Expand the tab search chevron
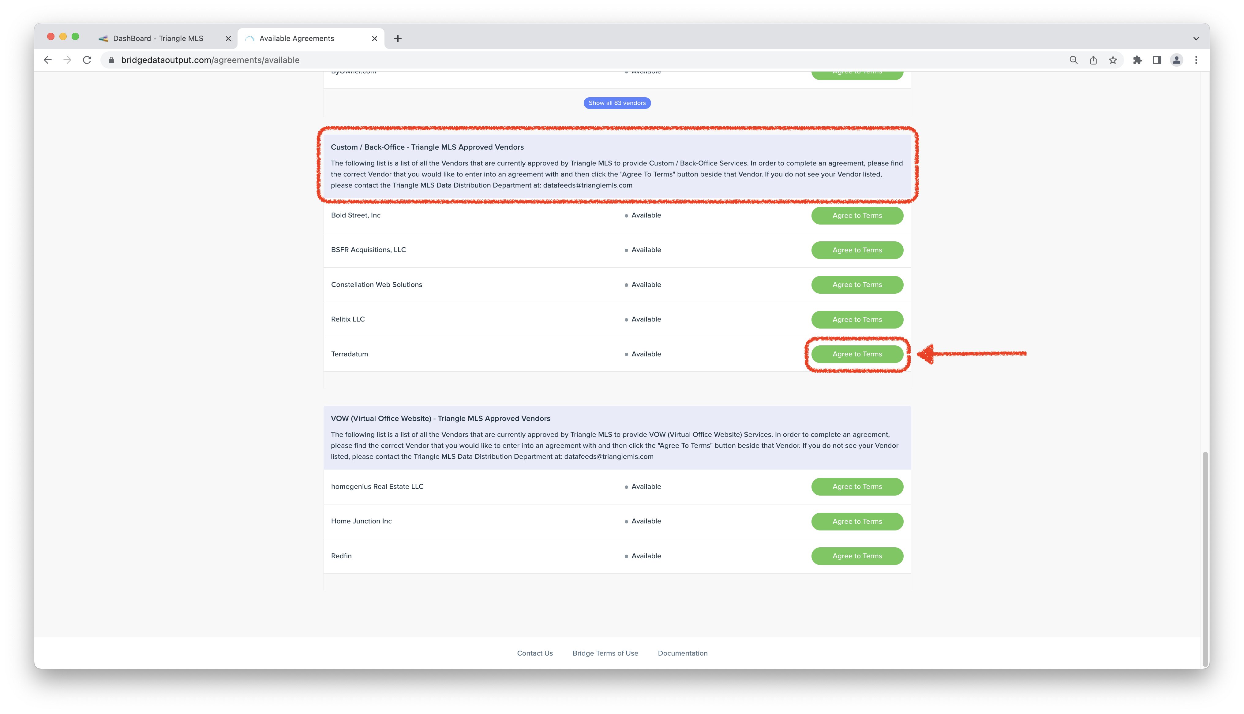Screen dimensions: 1244x714 [1196, 38]
